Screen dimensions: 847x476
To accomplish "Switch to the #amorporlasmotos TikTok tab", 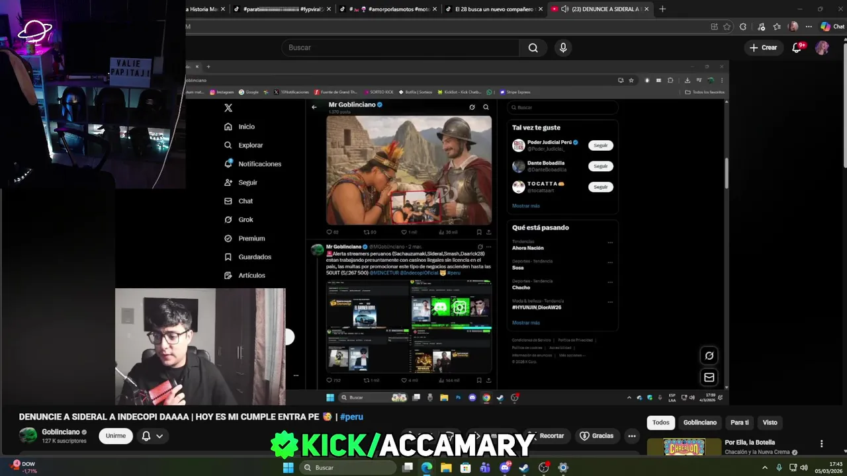I will 388,9.
